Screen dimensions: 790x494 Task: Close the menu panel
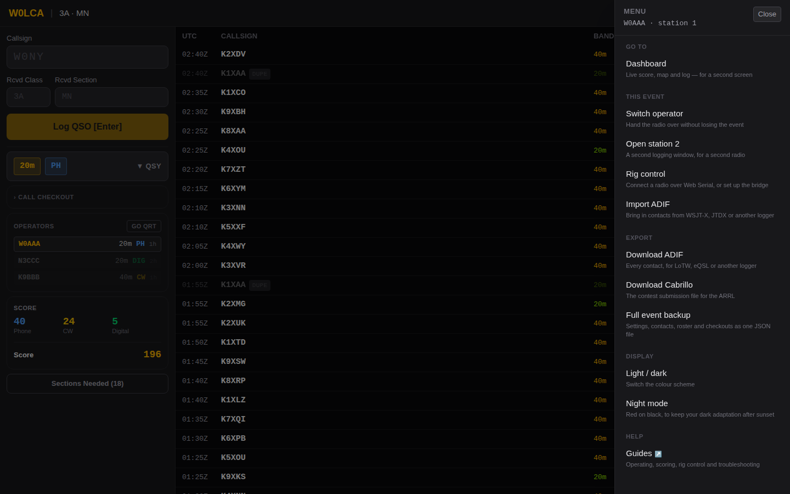click(767, 14)
